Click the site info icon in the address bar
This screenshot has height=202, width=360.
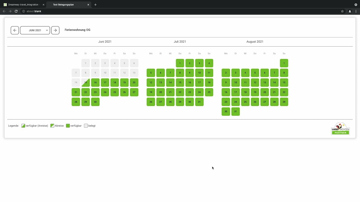point(24,11)
